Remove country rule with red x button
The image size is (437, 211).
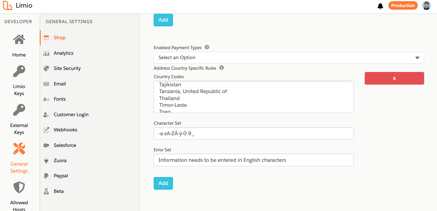(394, 78)
